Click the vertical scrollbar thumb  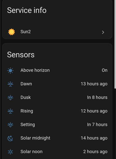(115, 44)
